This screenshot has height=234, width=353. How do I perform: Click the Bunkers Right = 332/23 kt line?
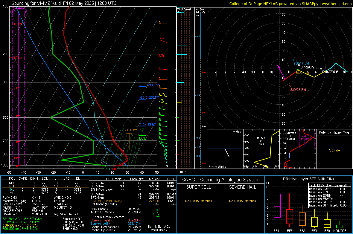tap(116, 220)
